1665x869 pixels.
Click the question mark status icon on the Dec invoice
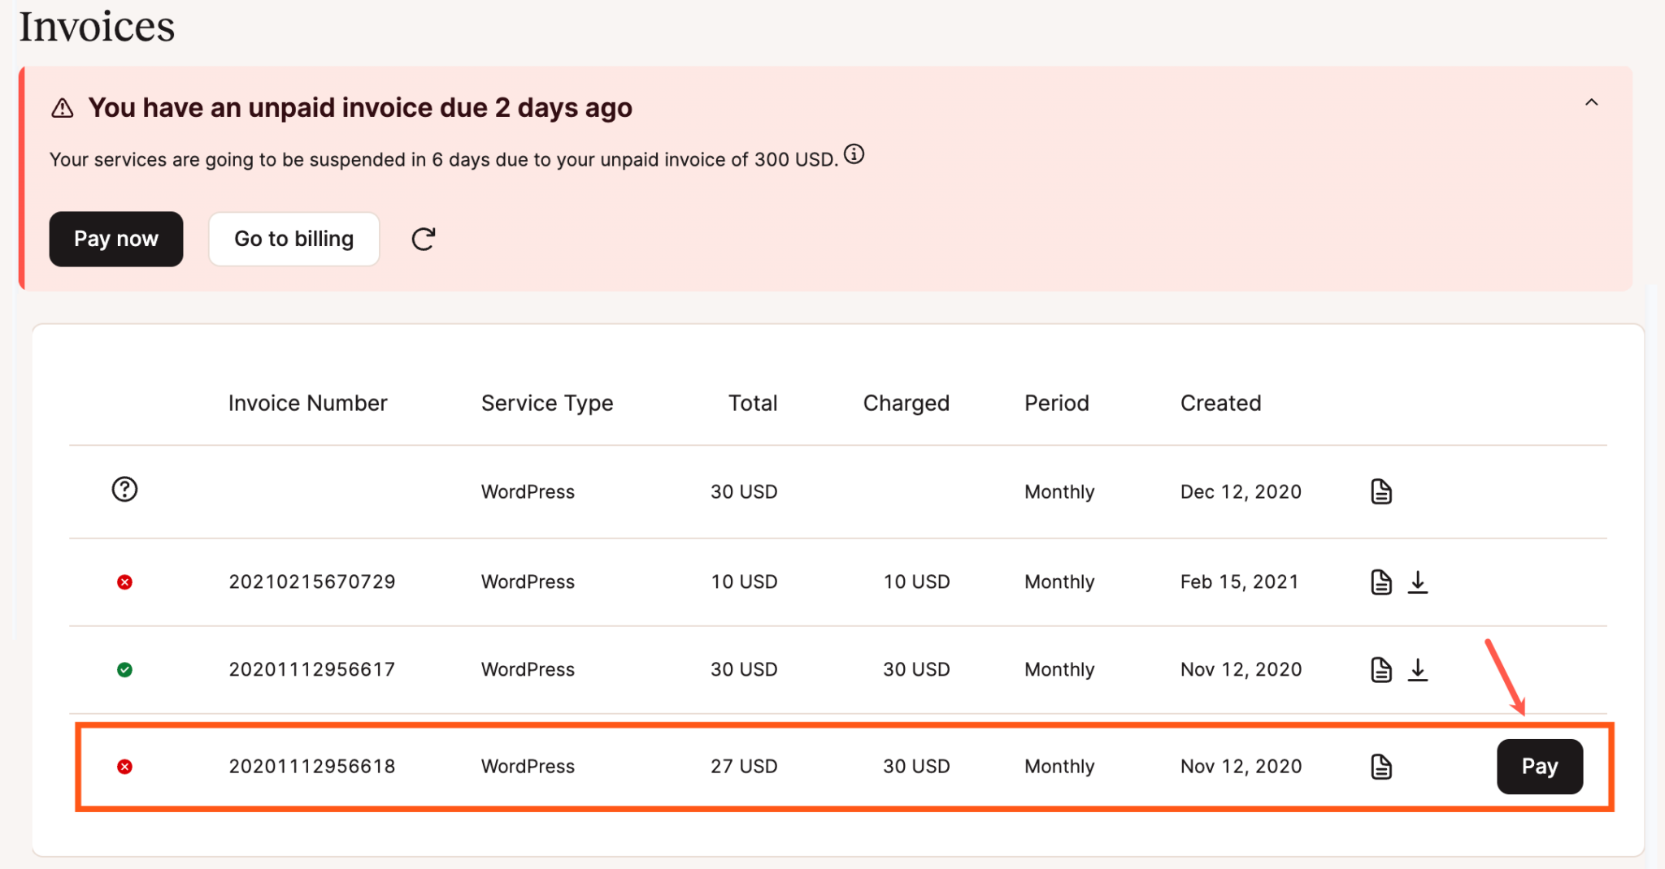click(124, 490)
